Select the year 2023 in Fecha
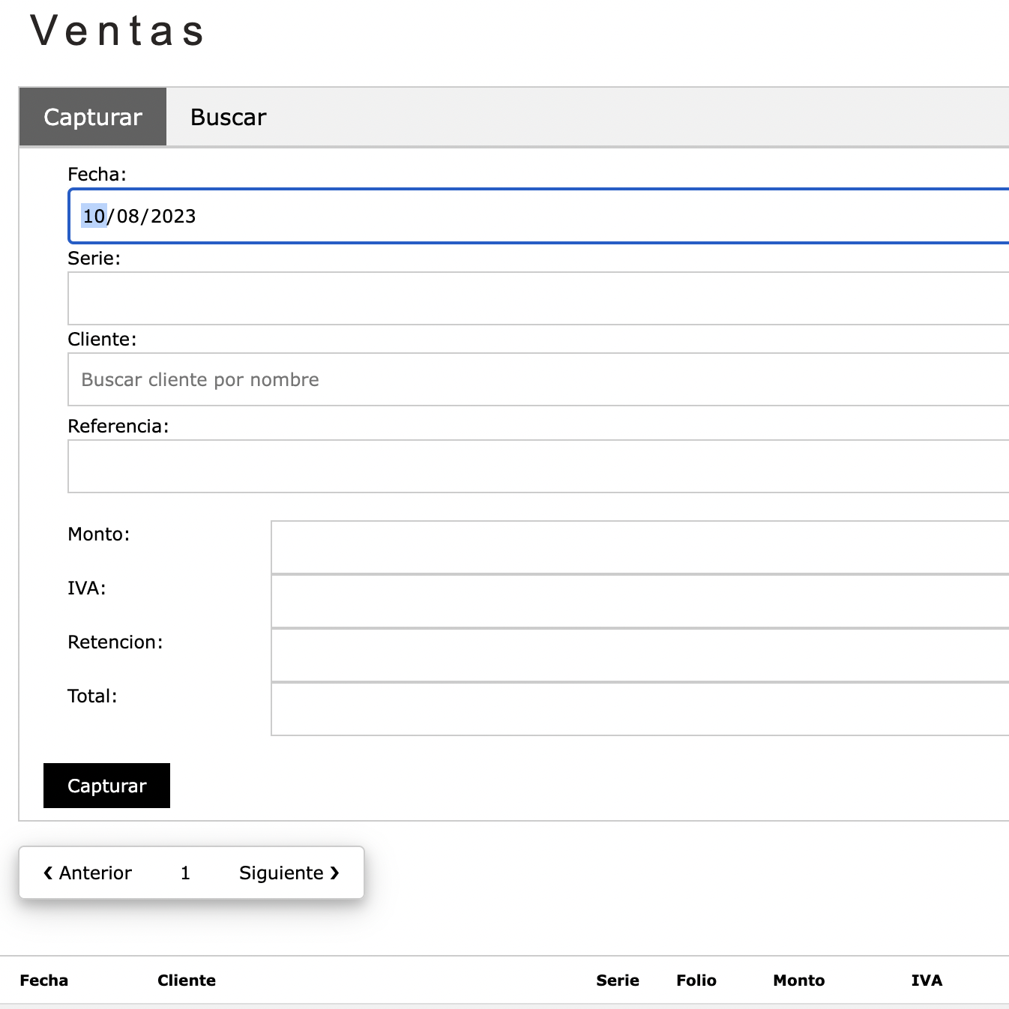Image resolution: width=1009 pixels, height=1009 pixels. 173,216
